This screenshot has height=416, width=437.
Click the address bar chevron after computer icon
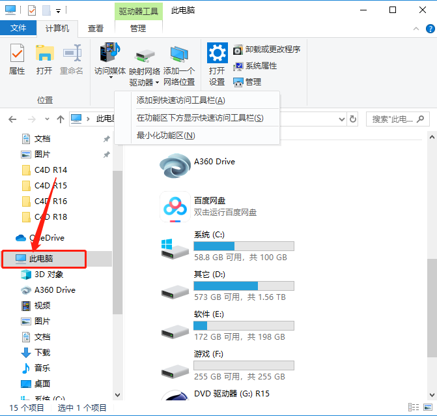88,119
